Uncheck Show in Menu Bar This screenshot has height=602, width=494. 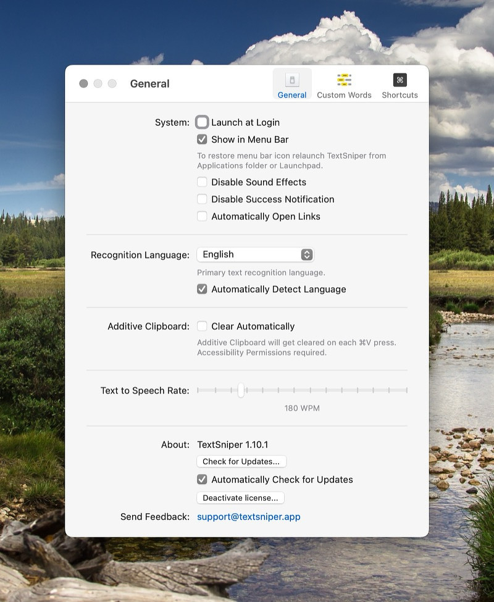202,139
